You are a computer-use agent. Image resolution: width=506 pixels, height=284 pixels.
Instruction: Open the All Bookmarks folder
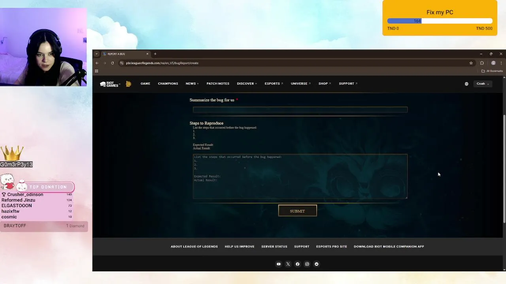coord(492,71)
